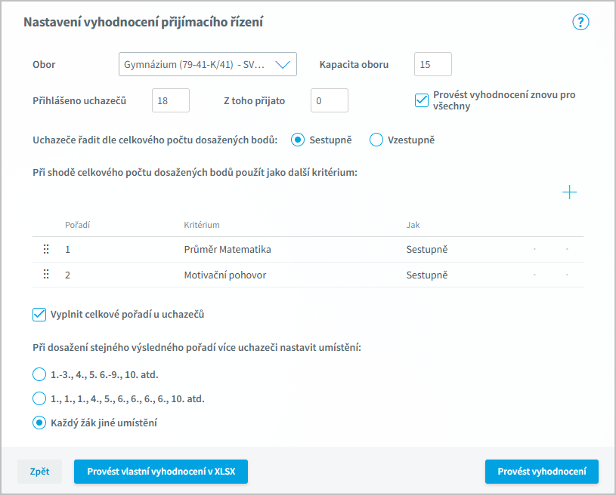Click the Přihlášeno uchazečů field
Screen dimensions: 616x495
[171, 100]
